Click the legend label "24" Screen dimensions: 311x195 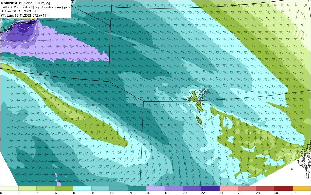tap(221, 193)
